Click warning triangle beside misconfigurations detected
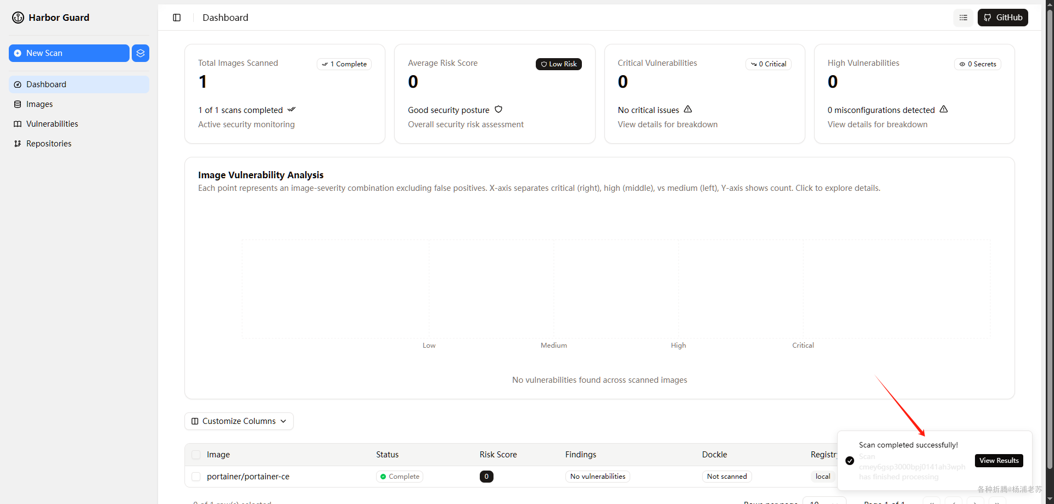Screen dimensions: 1054x504 coord(944,109)
